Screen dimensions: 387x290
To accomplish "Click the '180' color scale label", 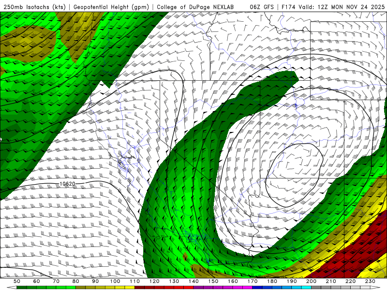I will [x=272, y=281].
